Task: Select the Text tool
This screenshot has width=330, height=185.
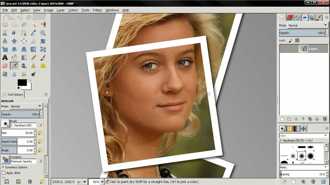Action: 5,58
